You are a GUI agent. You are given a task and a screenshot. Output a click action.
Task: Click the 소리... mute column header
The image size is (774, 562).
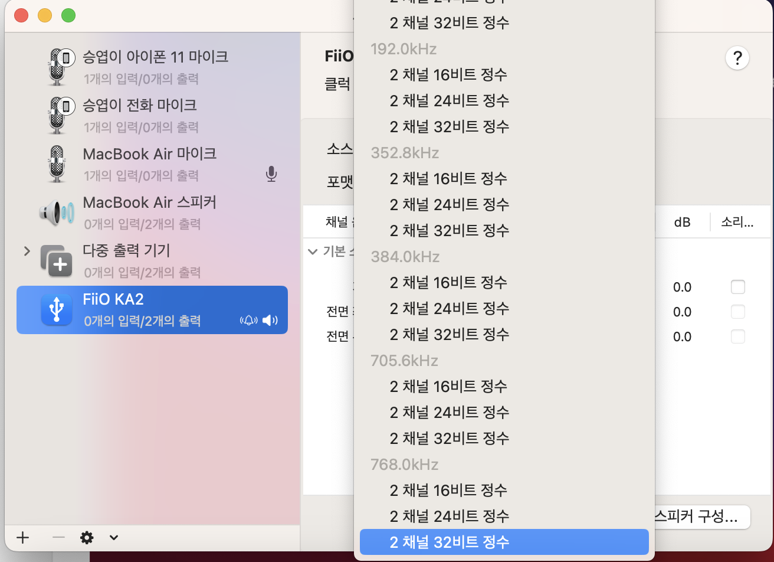737,222
